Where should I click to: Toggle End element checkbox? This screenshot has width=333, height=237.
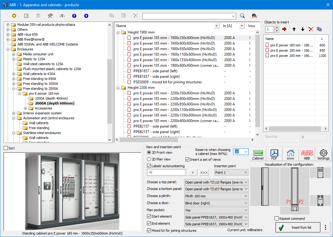pos(149,223)
